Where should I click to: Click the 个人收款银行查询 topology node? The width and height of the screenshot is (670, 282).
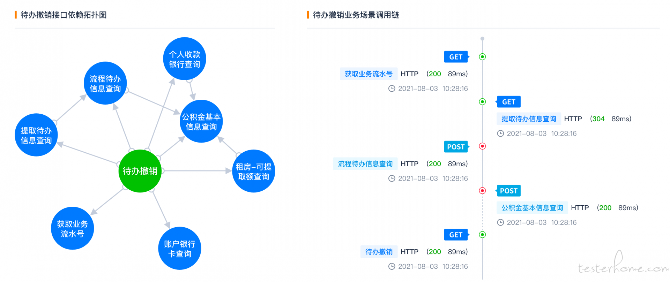click(x=185, y=59)
